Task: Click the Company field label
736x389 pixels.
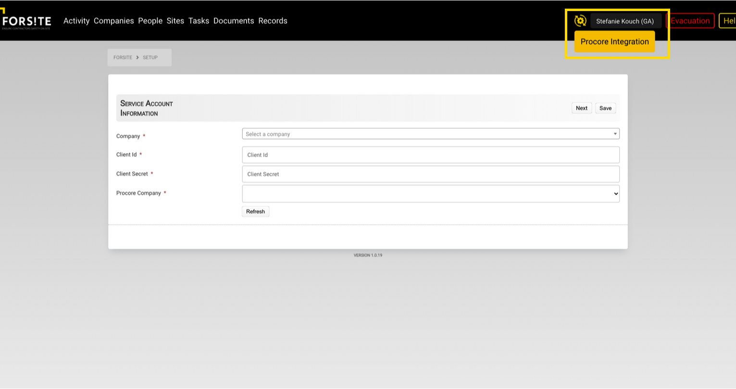Action: [128, 136]
